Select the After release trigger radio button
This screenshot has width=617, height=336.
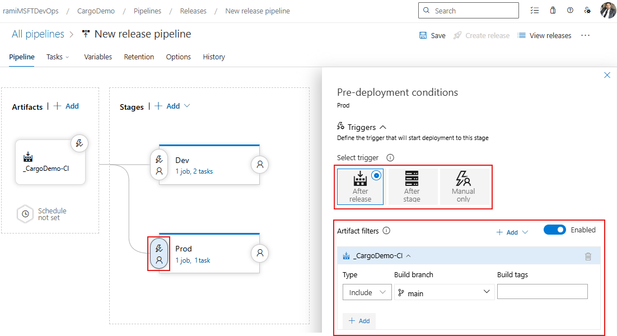pyautogui.click(x=376, y=174)
